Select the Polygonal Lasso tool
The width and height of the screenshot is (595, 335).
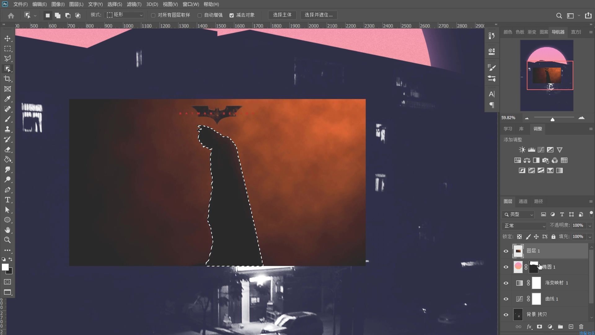click(x=7, y=59)
